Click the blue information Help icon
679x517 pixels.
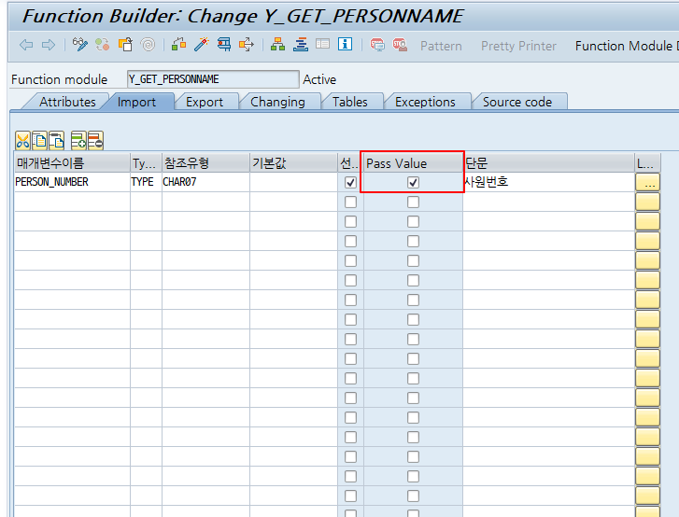tap(346, 44)
